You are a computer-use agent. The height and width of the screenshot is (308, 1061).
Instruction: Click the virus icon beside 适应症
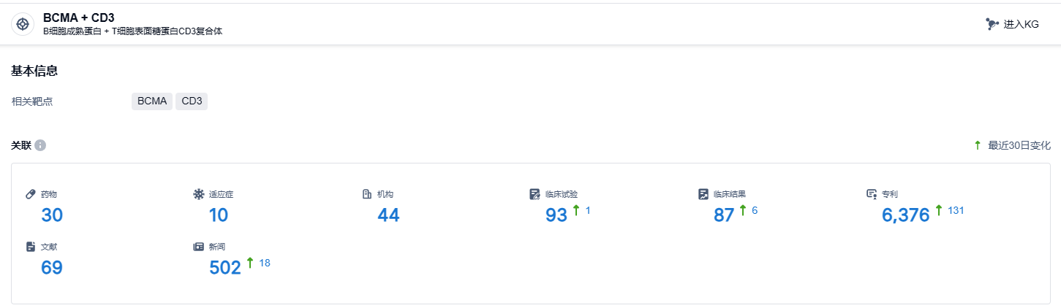[198, 194]
